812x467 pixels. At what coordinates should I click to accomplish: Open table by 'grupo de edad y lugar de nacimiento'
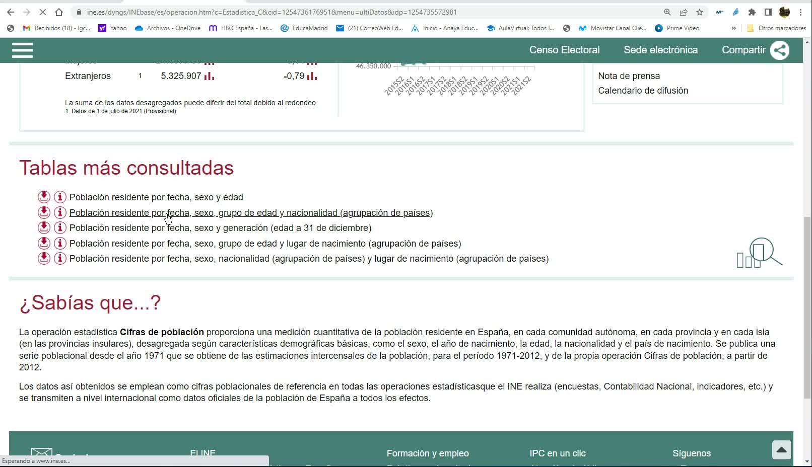click(265, 244)
